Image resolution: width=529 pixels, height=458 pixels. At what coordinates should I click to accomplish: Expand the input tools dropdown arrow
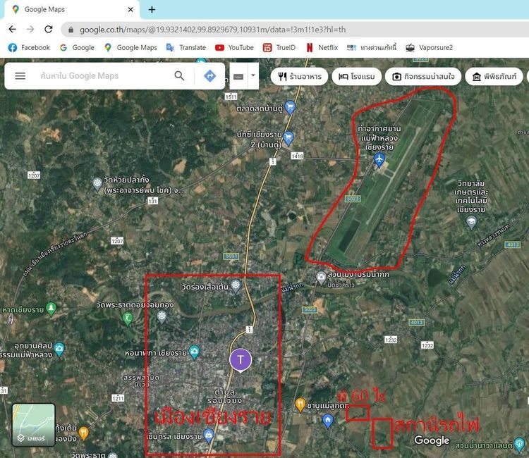253,76
